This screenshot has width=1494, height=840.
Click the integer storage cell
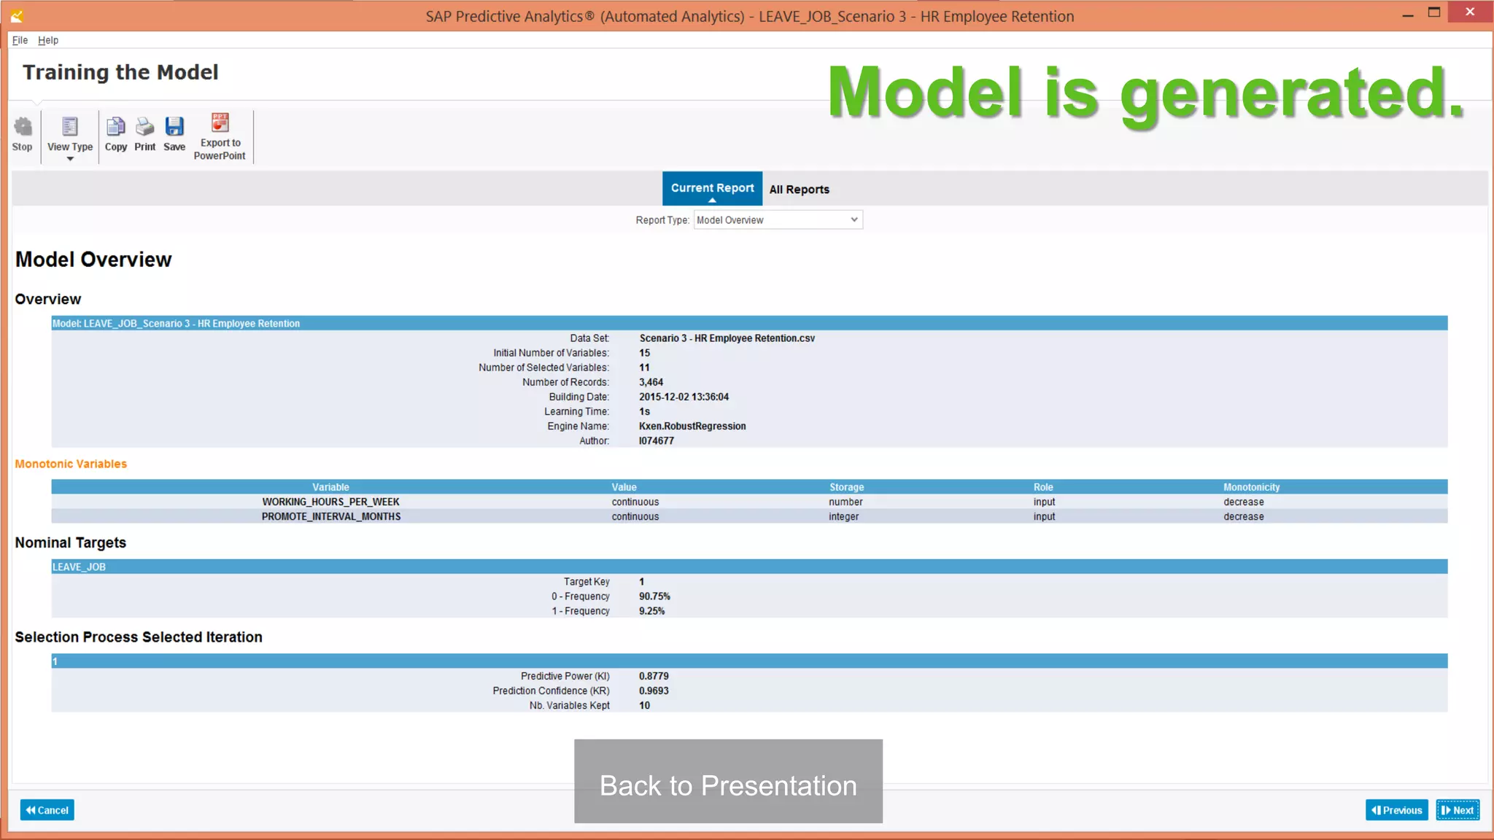pyautogui.click(x=843, y=516)
